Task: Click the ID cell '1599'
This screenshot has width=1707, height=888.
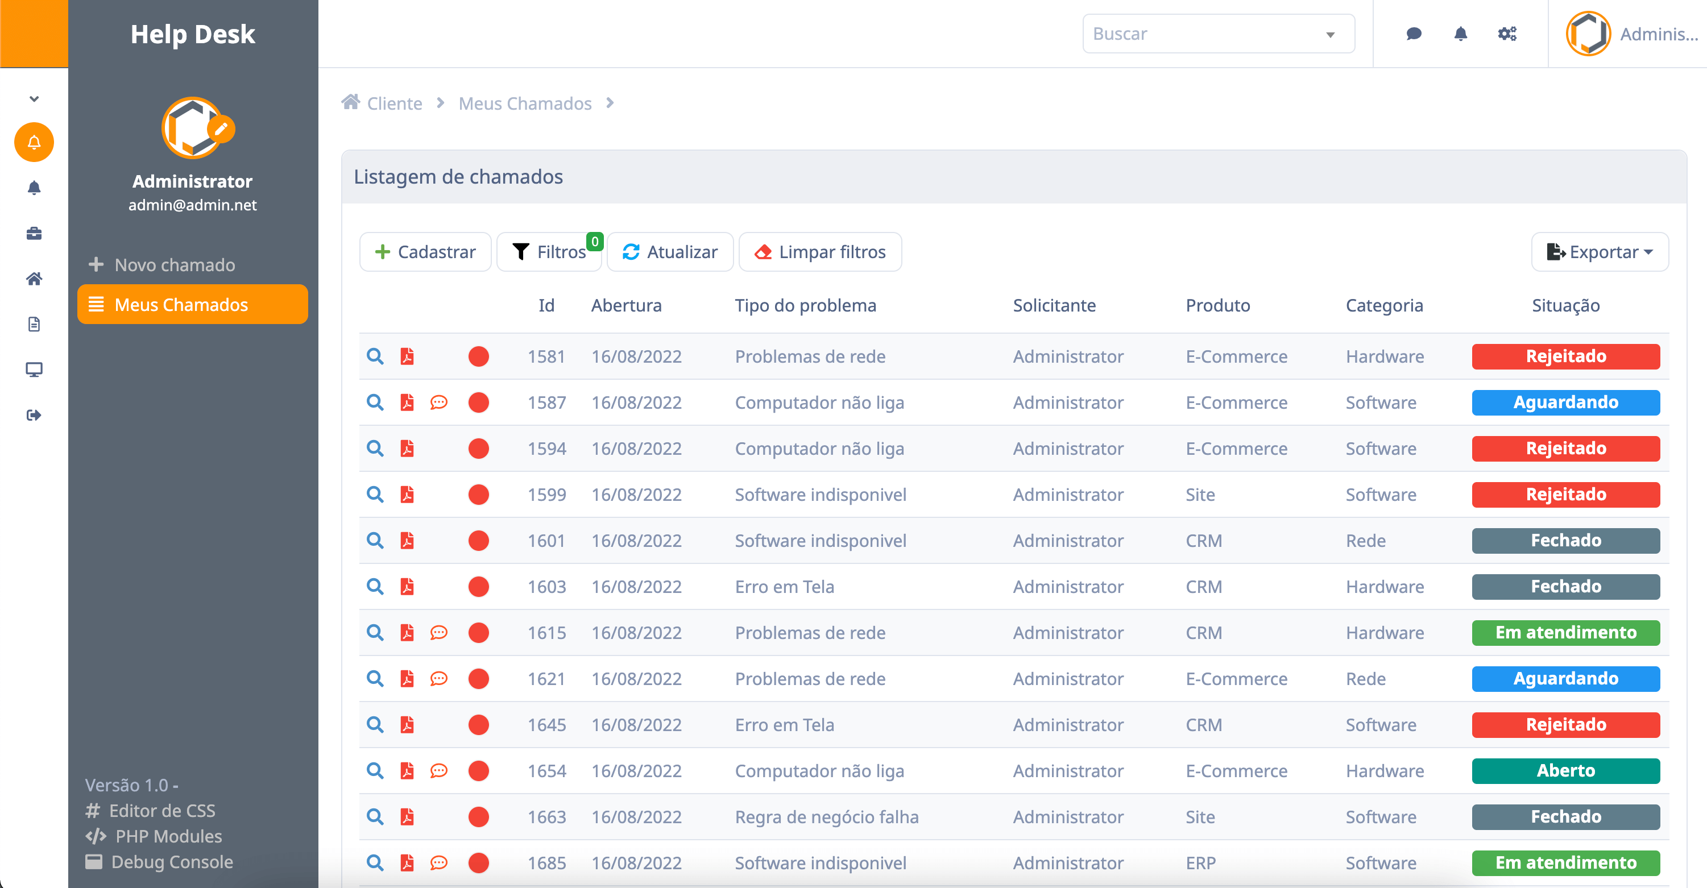Action: [546, 495]
